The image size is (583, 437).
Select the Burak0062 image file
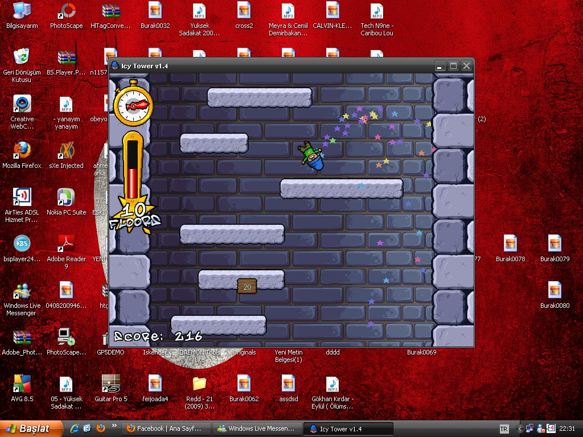point(244,389)
